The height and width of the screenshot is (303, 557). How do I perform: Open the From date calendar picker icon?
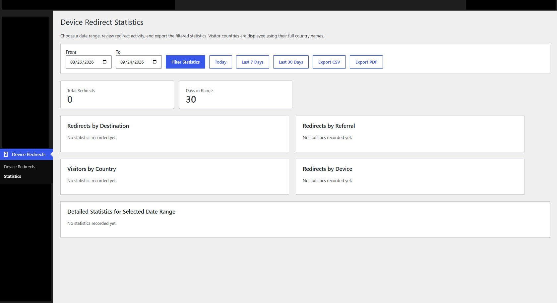pos(105,62)
